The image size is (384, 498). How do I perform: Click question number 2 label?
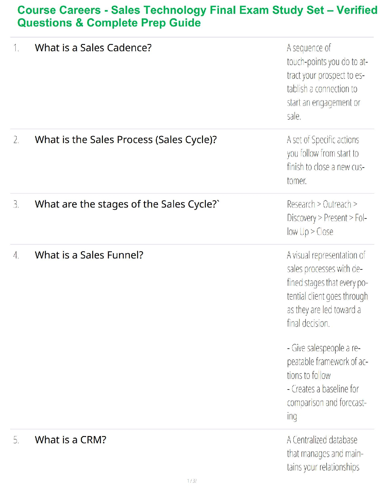[16, 140]
